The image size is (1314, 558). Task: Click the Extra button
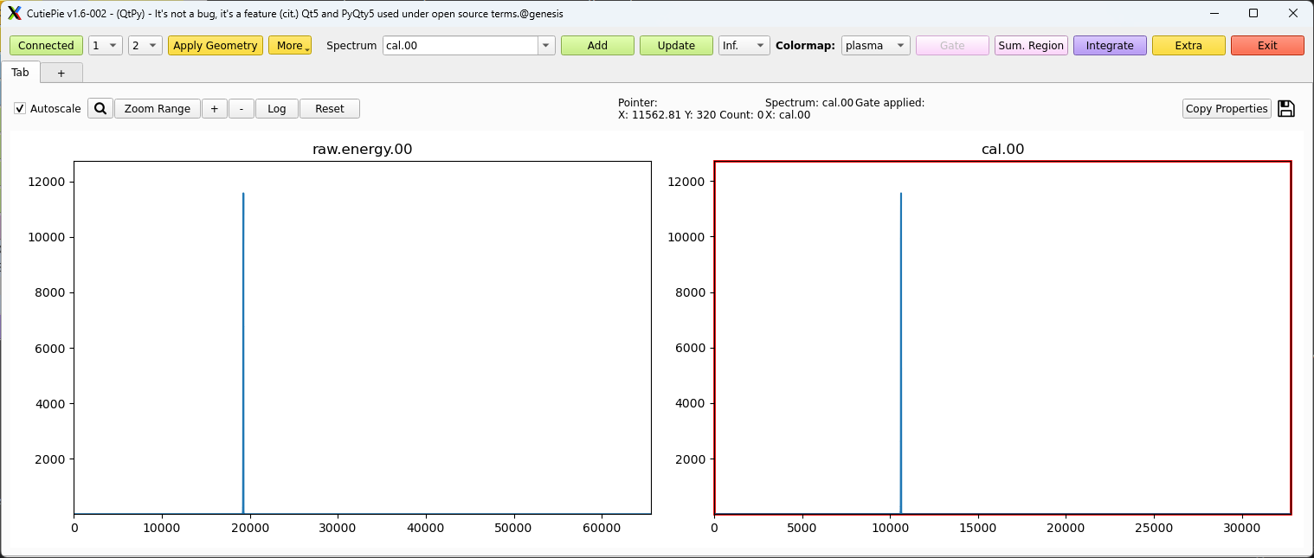[1188, 46]
